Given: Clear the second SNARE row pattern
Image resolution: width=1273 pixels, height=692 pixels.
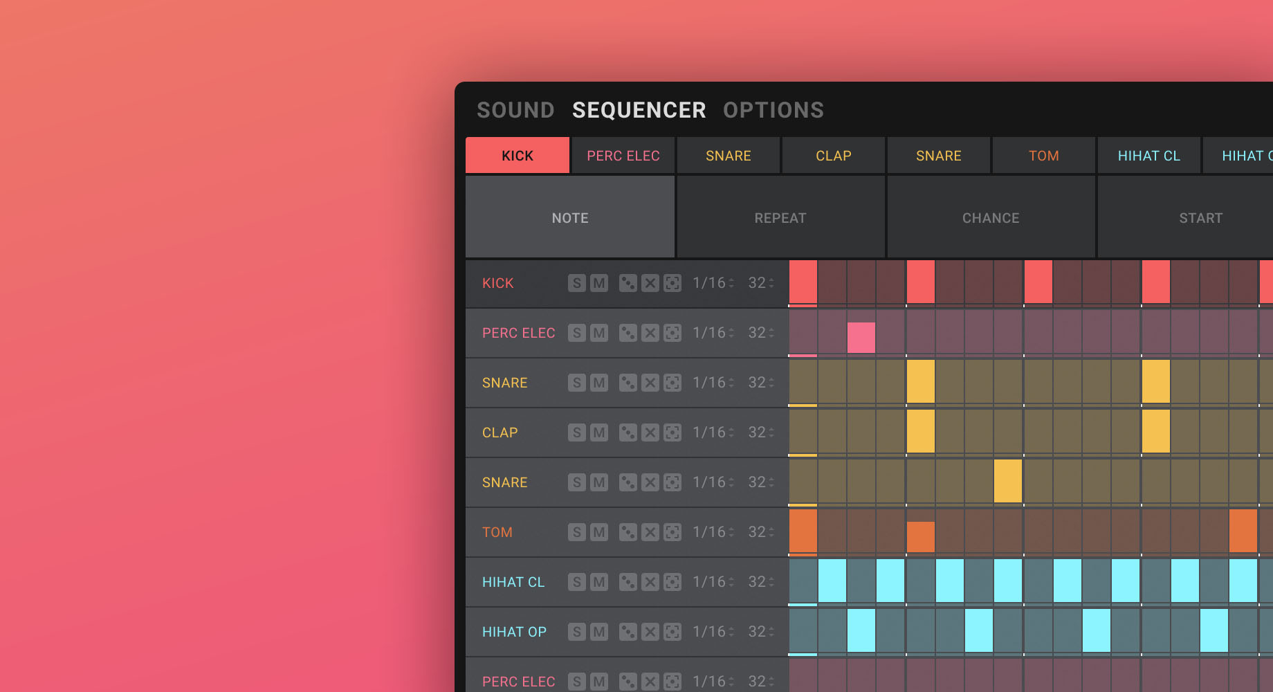Looking at the screenshot, I should [x=650, y=482].
